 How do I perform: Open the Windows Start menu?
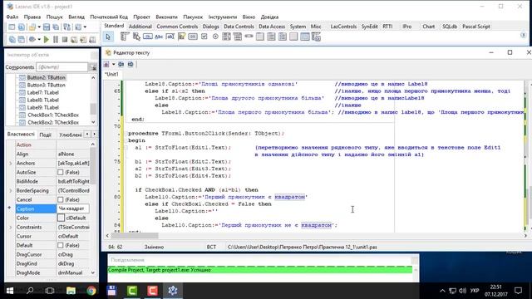click(10, 291)
